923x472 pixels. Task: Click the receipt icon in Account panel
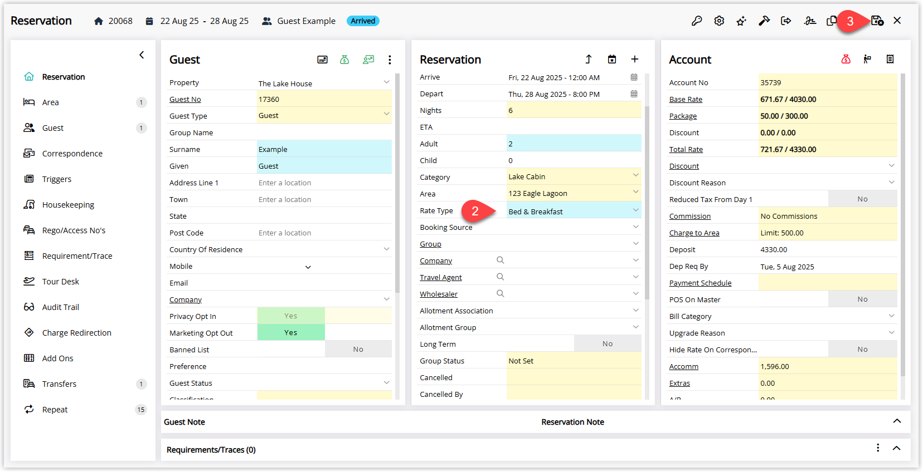pos(890,59)
